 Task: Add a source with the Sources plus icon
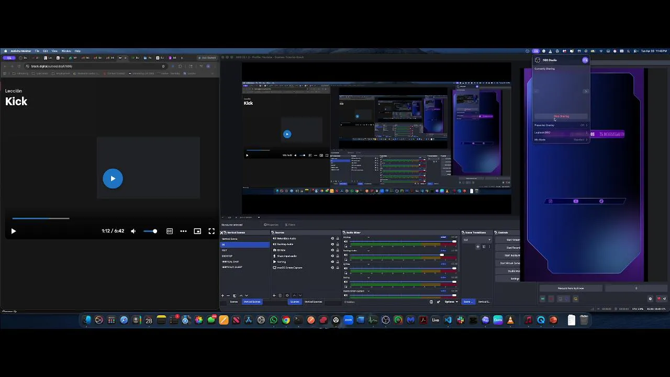[x=274, y=295]
